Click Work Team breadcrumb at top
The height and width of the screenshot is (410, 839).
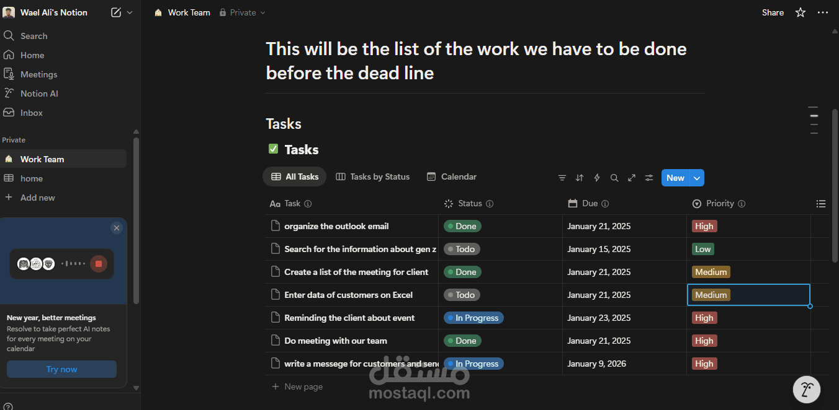click(x=182, y=12)
